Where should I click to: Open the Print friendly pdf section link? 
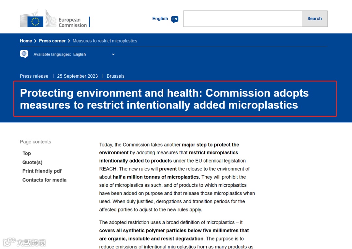point(42,171)
